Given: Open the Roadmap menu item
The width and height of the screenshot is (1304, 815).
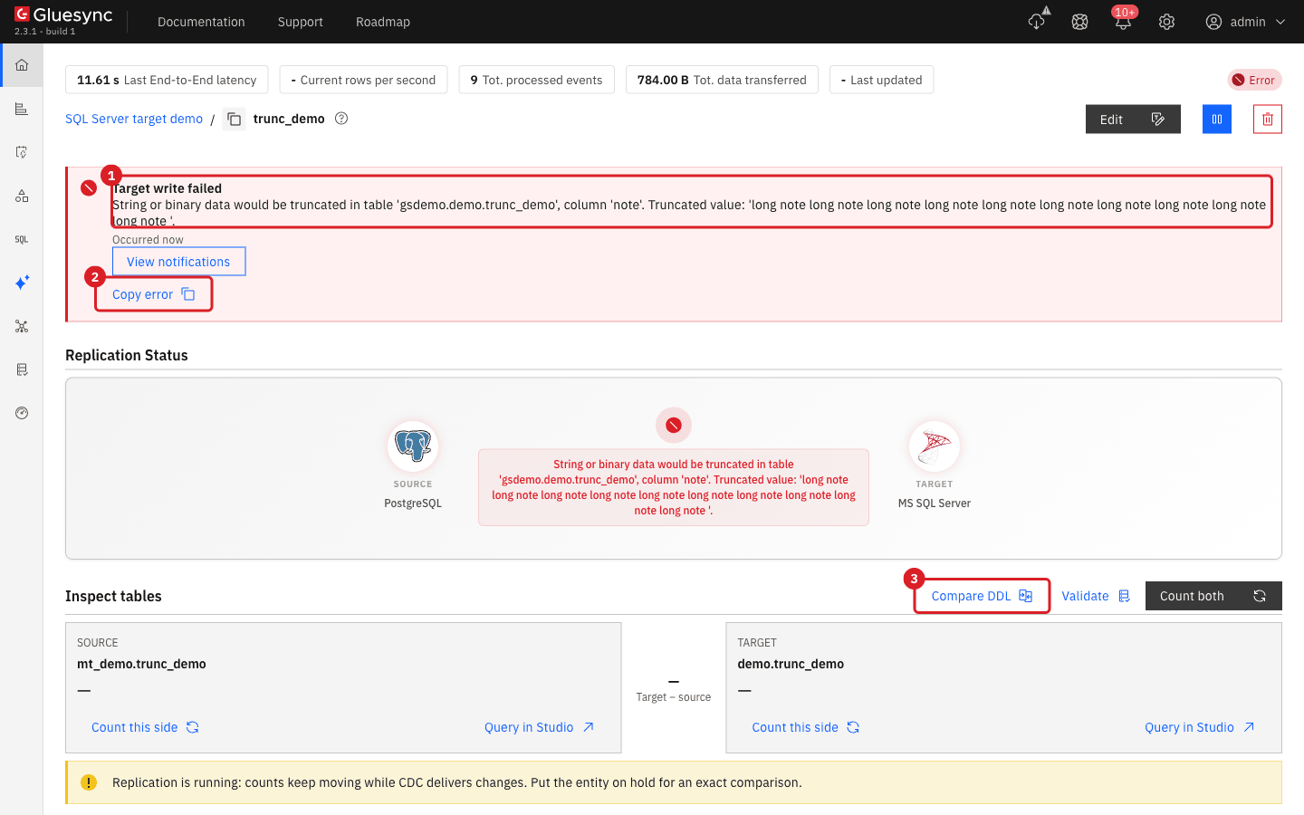Looking at the screenshot, I should click(383, 22).
